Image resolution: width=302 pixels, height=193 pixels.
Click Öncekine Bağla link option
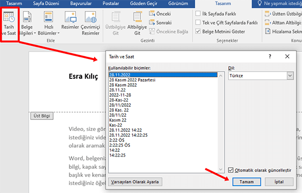coord(168,32)
